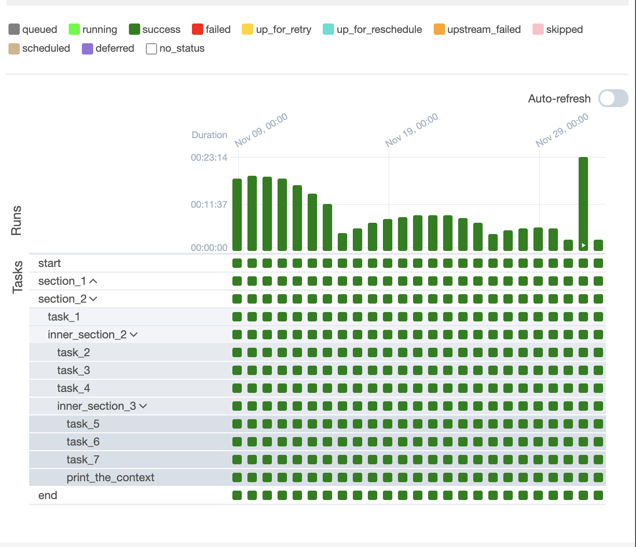
Task: Click the success legend color swatch
Action: point(135,29)
